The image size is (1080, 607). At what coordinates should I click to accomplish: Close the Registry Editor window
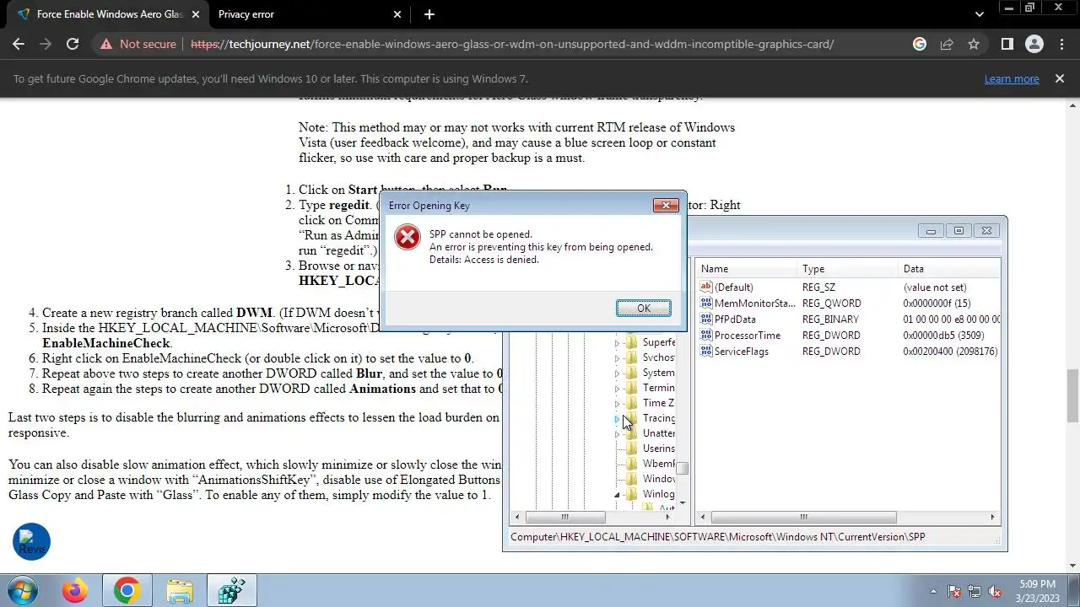click(x=986, y=231)
